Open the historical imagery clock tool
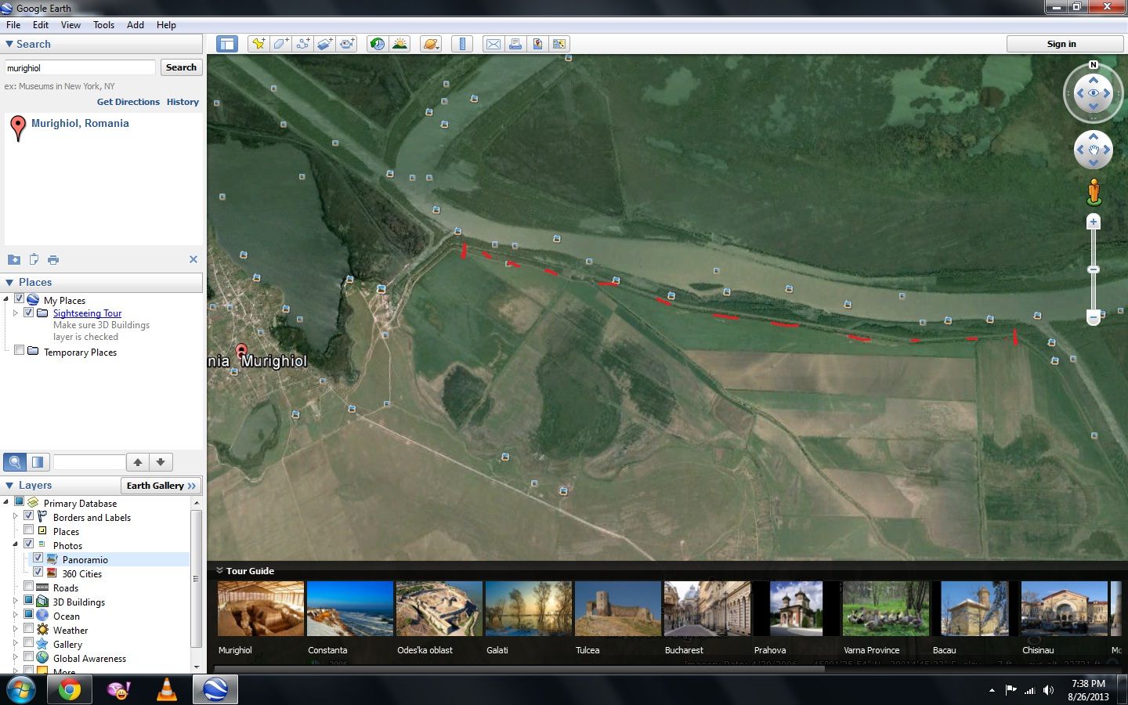Viewport: 1128px width, 705px height. coord(378,44)
